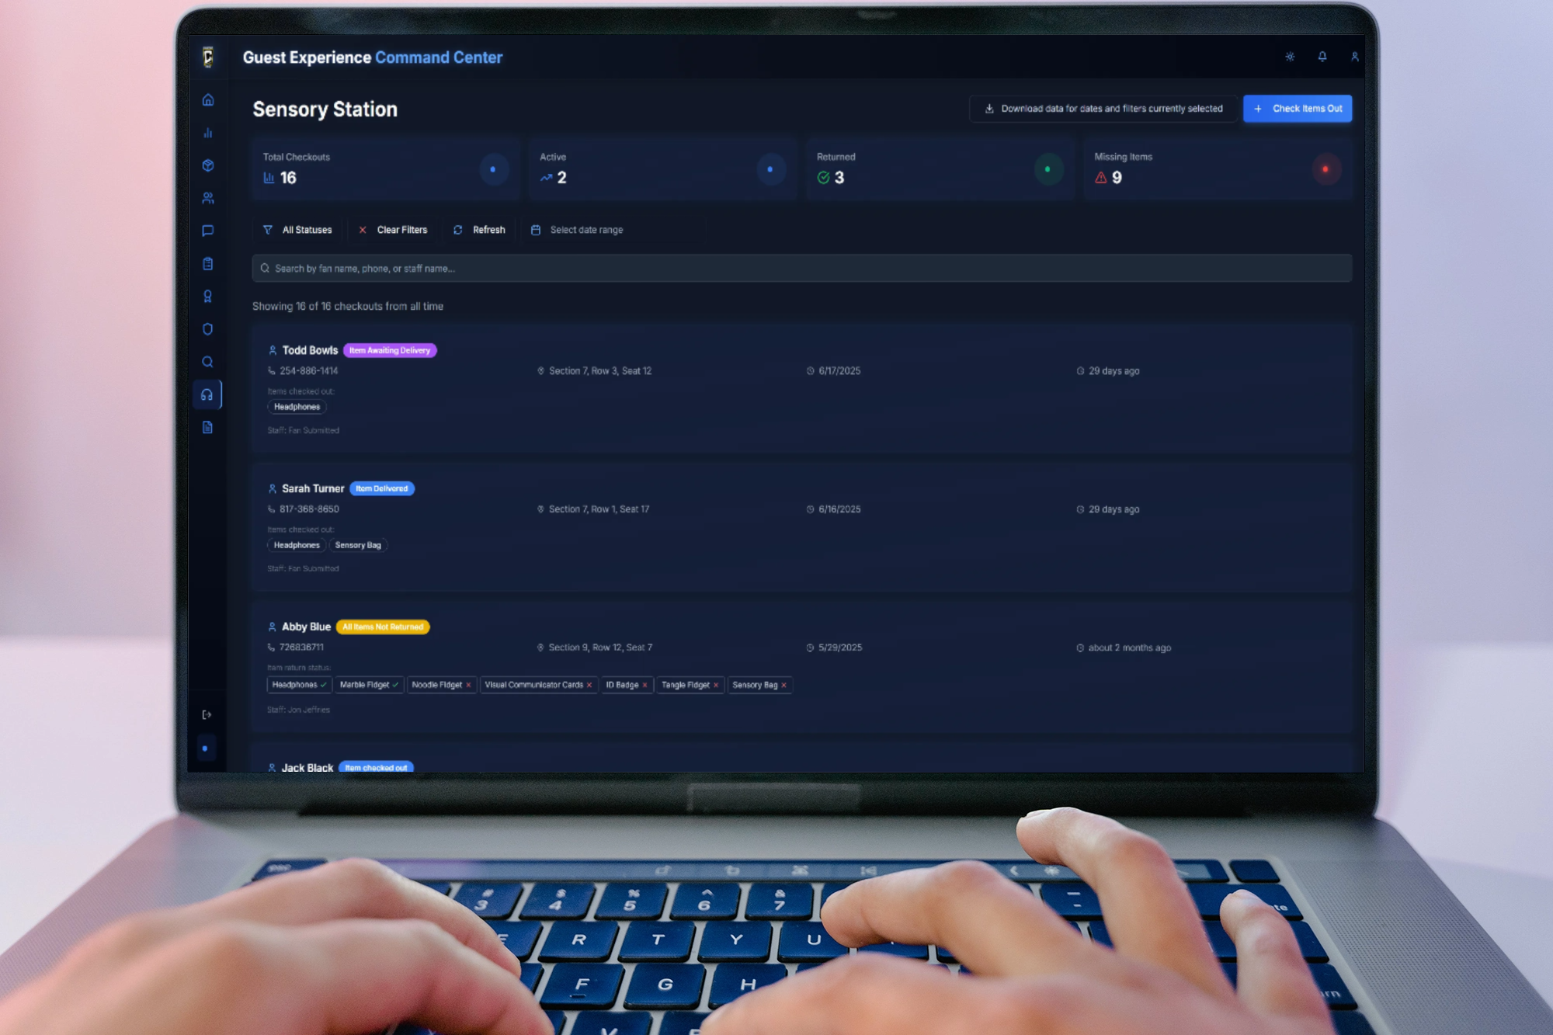
Task: Click the Abby Blue name
Action: point(306,627)
